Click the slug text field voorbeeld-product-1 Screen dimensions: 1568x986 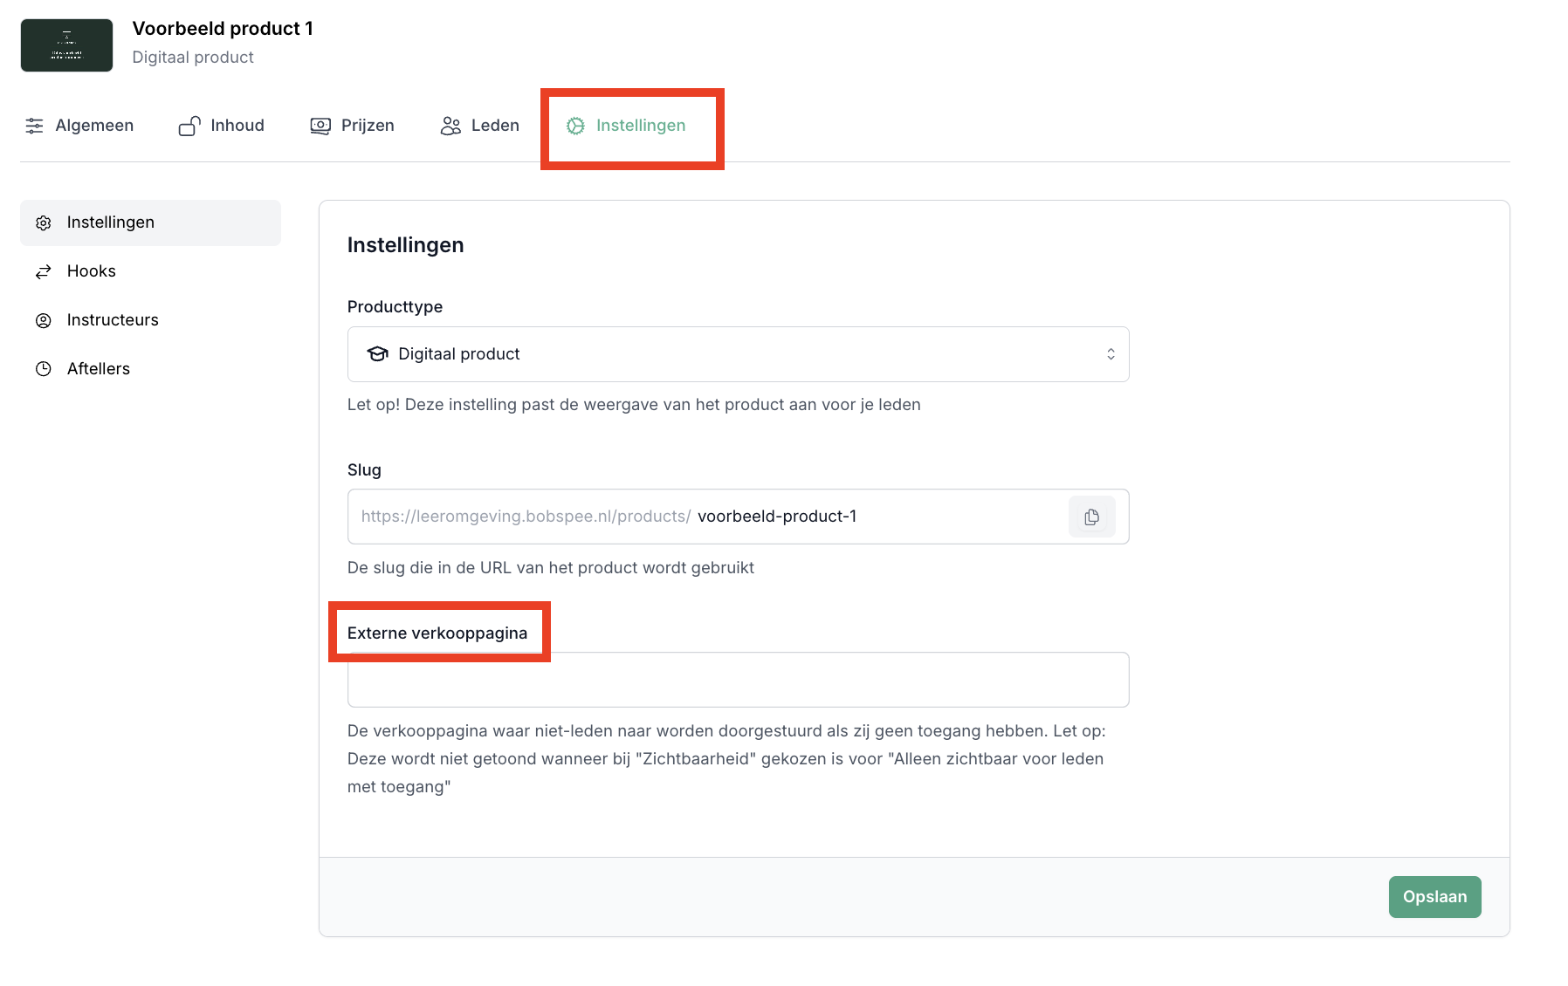click(x=873, y=517)
